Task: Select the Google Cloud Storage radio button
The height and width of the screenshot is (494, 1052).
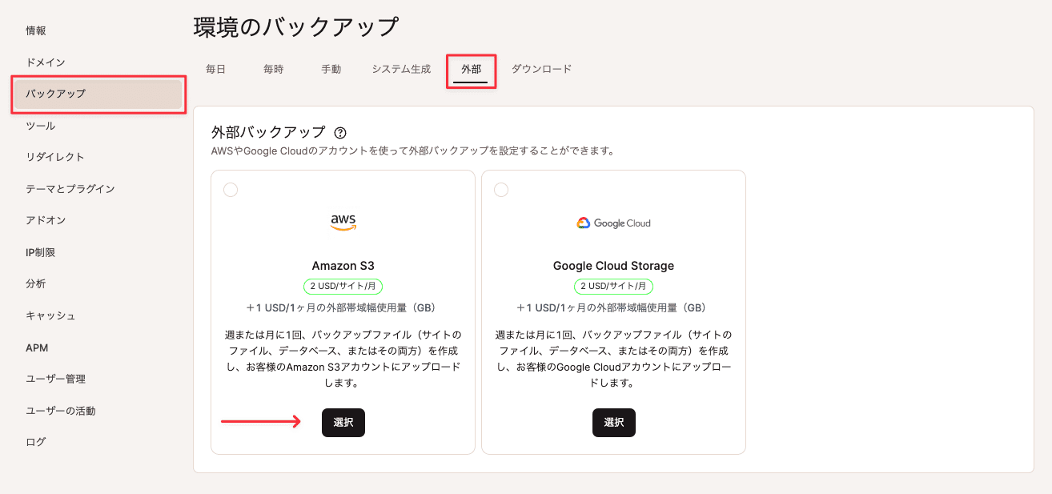Action: (x=502, y=189)
